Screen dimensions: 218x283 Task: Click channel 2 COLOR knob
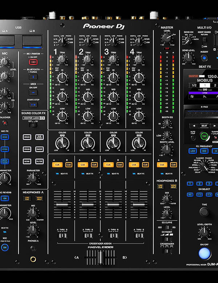tap(88, 143)
